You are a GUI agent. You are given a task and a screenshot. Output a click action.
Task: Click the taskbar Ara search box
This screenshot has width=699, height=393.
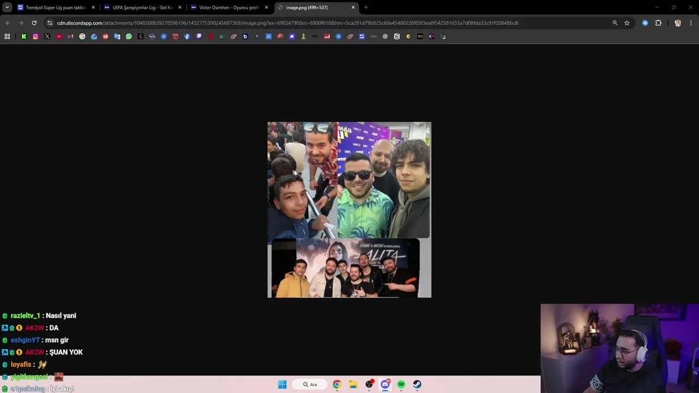click(x=310, y=384)
